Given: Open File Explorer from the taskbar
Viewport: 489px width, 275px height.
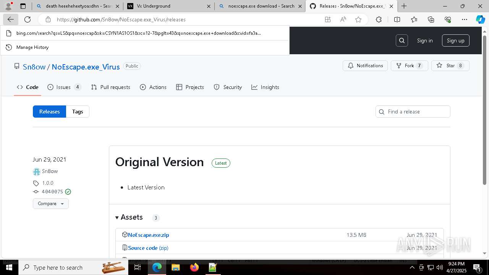Looking at the screenshot, I should (x=175, y=267).
